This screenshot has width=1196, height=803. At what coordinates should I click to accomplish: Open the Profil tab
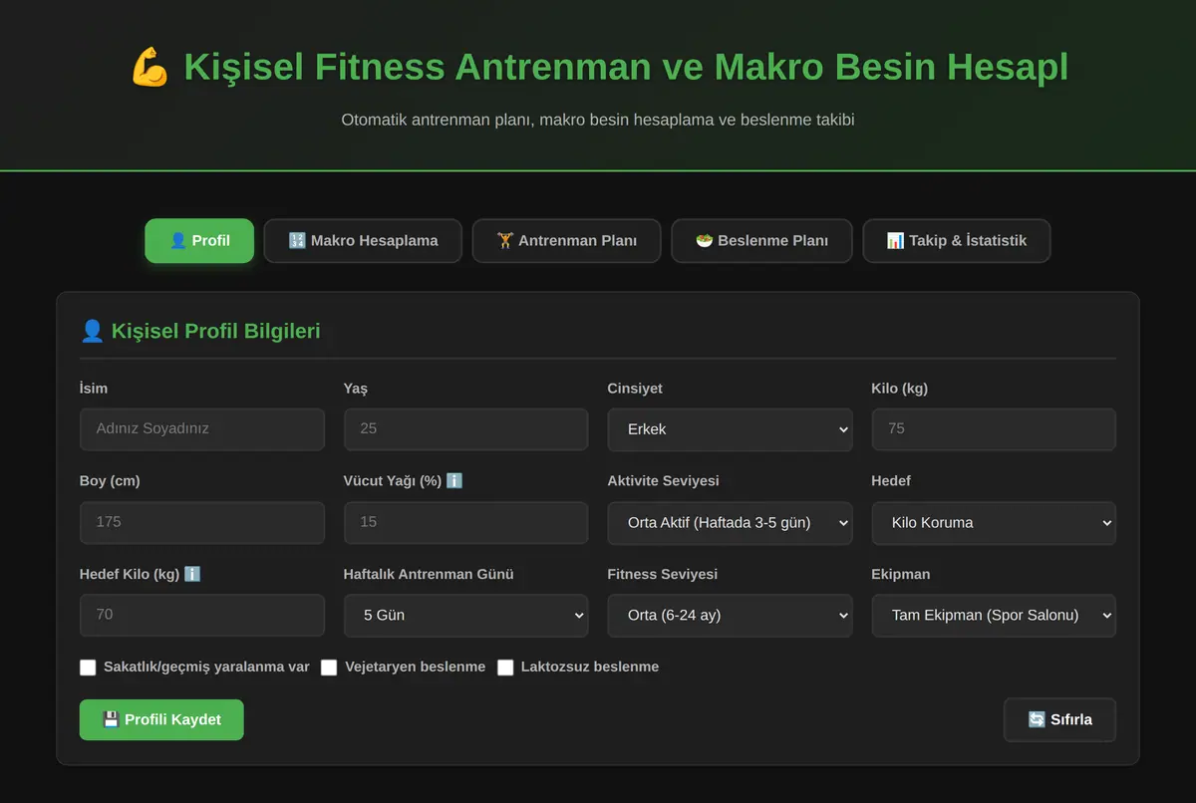point(199,241)
